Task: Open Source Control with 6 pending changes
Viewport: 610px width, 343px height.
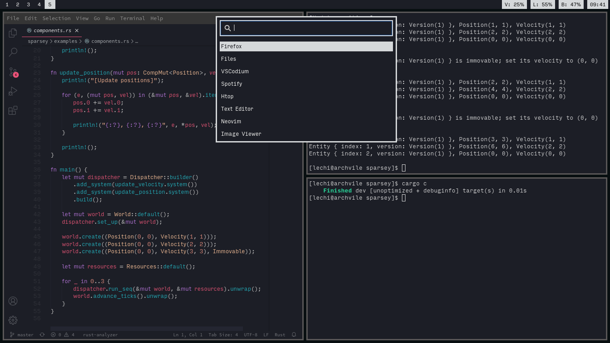Action: pos(13,72)
